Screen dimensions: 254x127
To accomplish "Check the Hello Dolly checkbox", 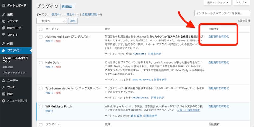I will pos(41,63).
